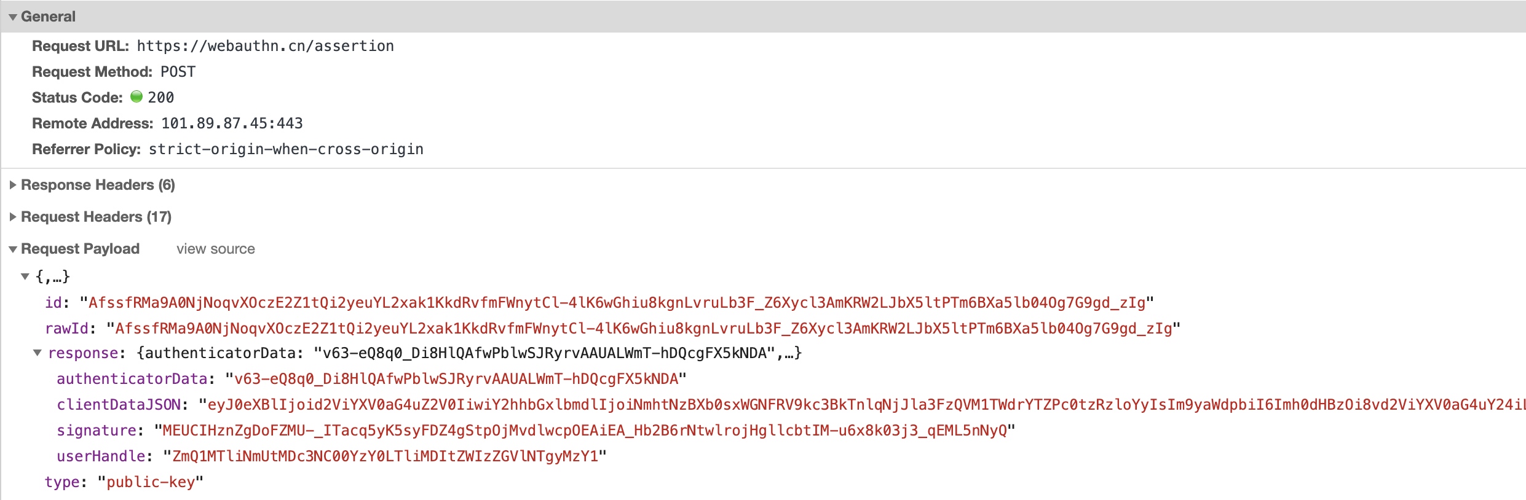
Task: Click the view source link
Action: pyautogui.click(x=215, y=249)
